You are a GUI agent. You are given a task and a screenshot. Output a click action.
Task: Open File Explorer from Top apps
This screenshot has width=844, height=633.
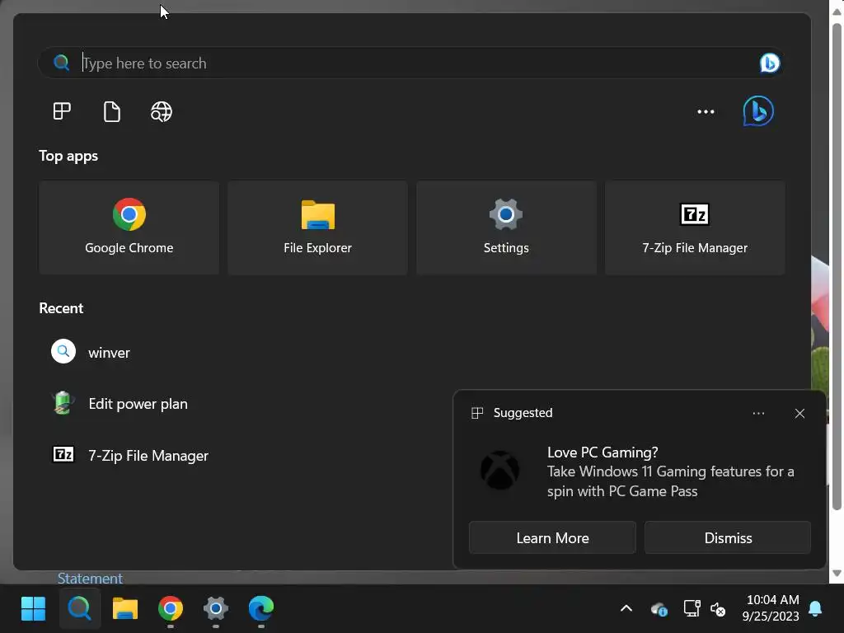point(317,227)
